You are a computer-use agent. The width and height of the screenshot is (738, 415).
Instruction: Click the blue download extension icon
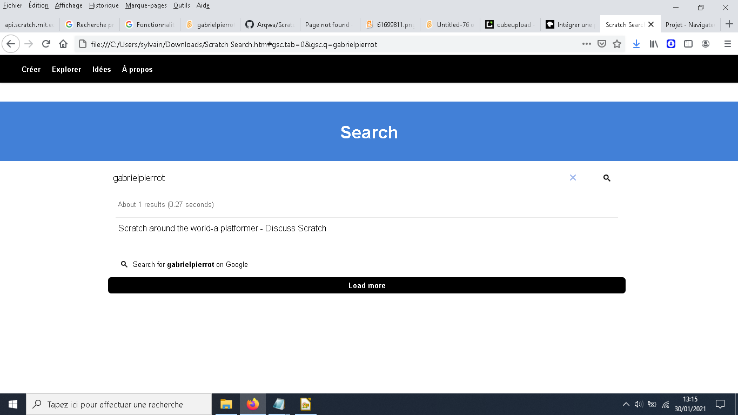(671, 44)
